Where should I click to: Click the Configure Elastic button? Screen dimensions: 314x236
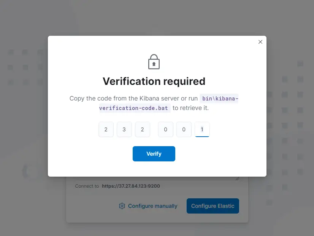pyautogui.click(x=213, y=206)
